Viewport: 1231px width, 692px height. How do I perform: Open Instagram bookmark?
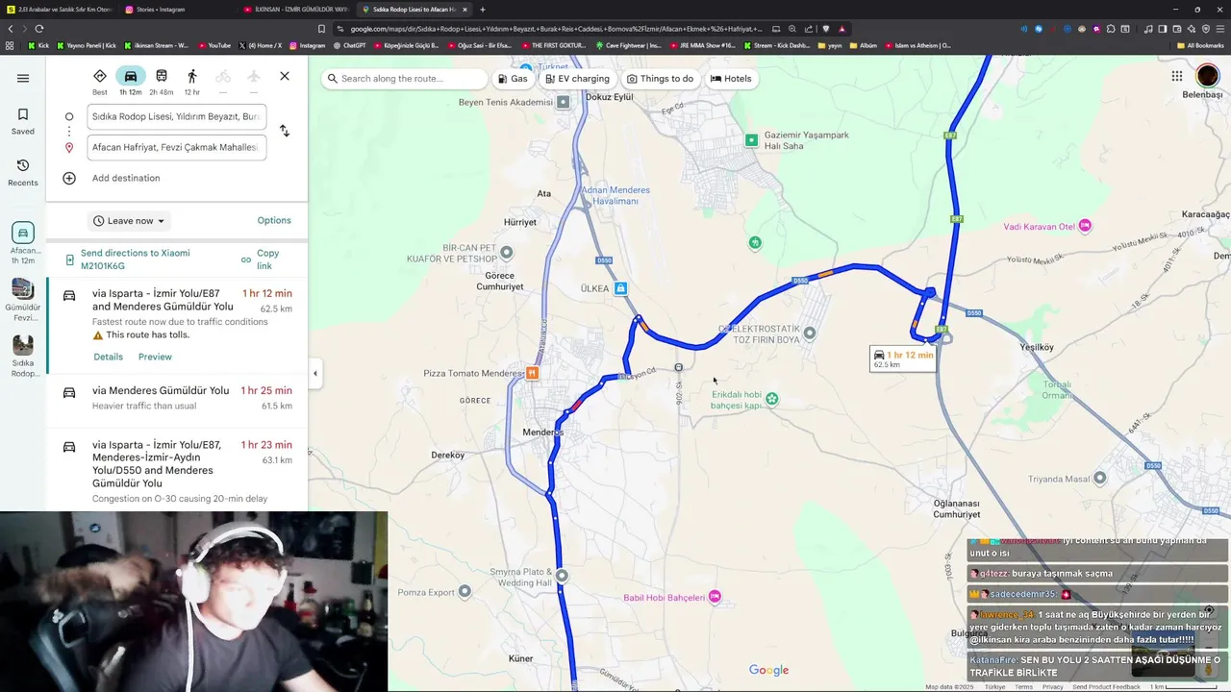coord(308,45)
